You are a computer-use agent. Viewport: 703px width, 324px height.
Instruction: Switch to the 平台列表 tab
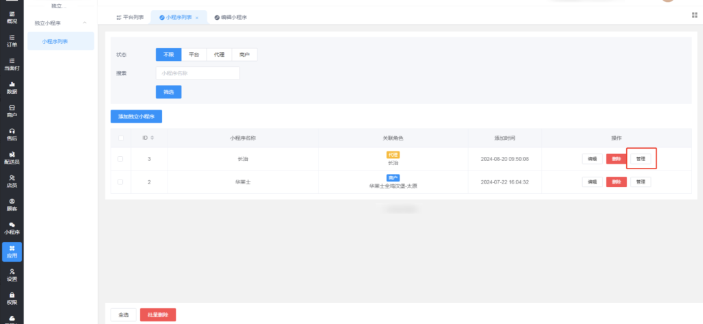pyautogui.click(x=130, y=17)
